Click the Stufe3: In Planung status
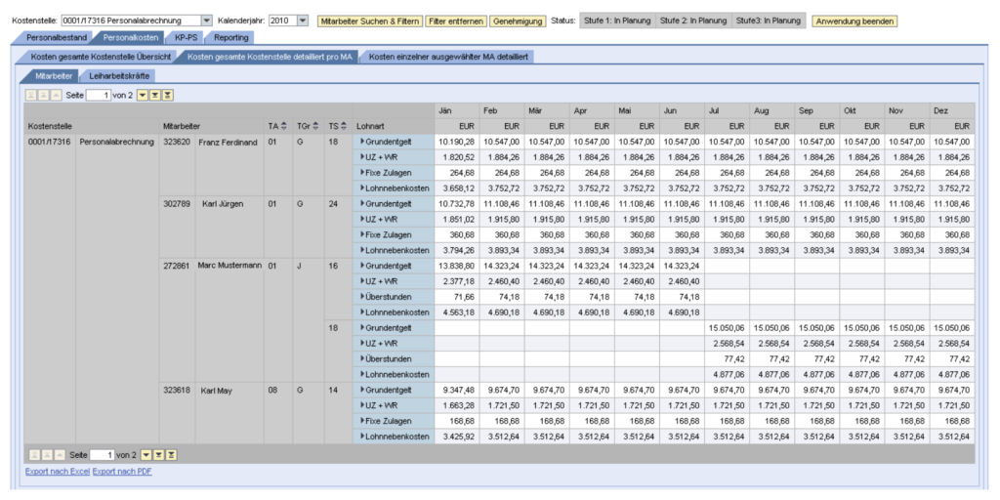 (769, 21)
